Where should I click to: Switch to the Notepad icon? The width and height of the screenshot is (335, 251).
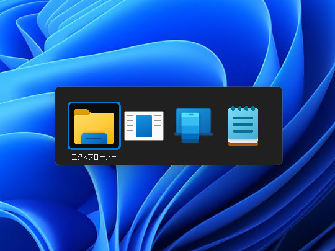pyautogui.click(x=243, y=126)
